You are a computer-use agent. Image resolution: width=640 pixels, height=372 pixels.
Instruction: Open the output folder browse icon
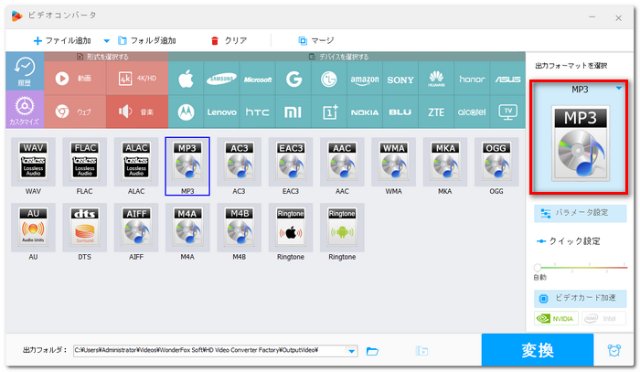tap(372, 351)
